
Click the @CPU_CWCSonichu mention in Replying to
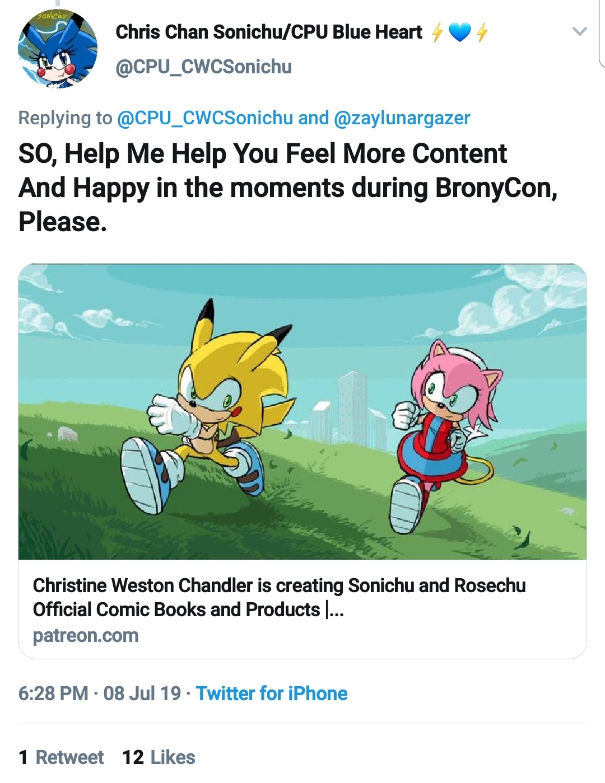(x=204, y=118)
